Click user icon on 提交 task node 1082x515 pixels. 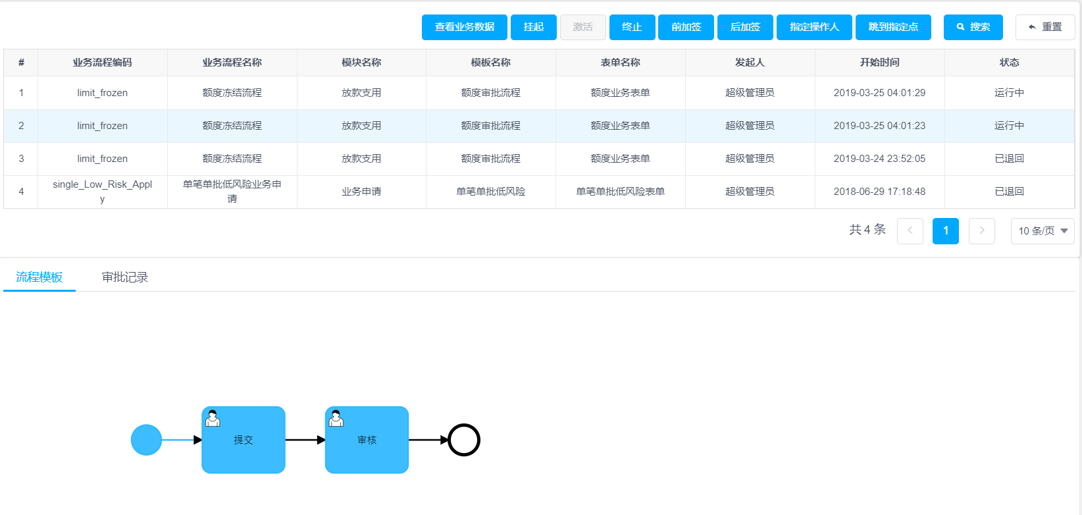click(x=213, y=418)
